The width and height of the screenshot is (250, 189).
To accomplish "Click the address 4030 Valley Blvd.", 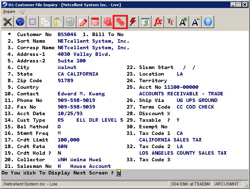I will (84, 54).
